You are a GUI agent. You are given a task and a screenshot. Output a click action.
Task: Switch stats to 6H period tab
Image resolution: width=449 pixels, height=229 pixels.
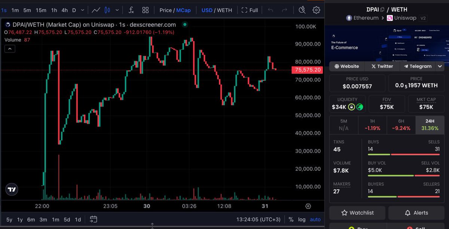tap(401, 125)
